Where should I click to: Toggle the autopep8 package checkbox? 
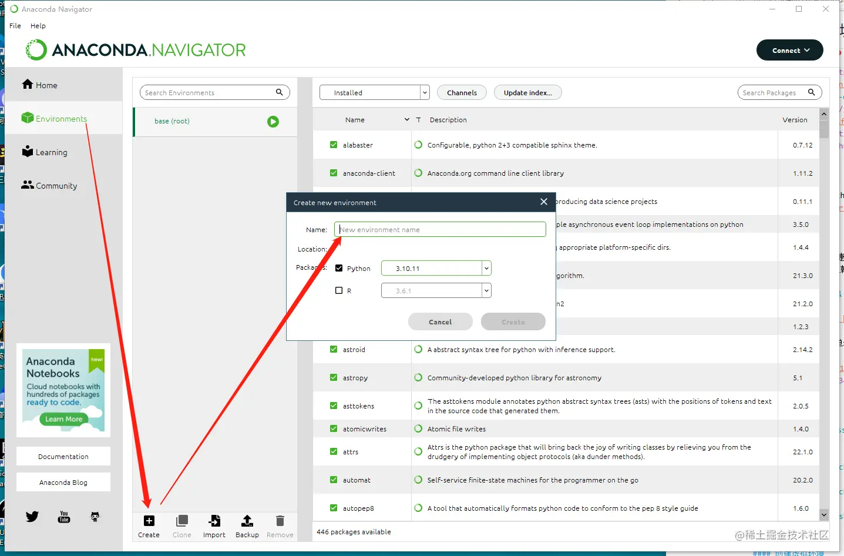pos(334,508)
